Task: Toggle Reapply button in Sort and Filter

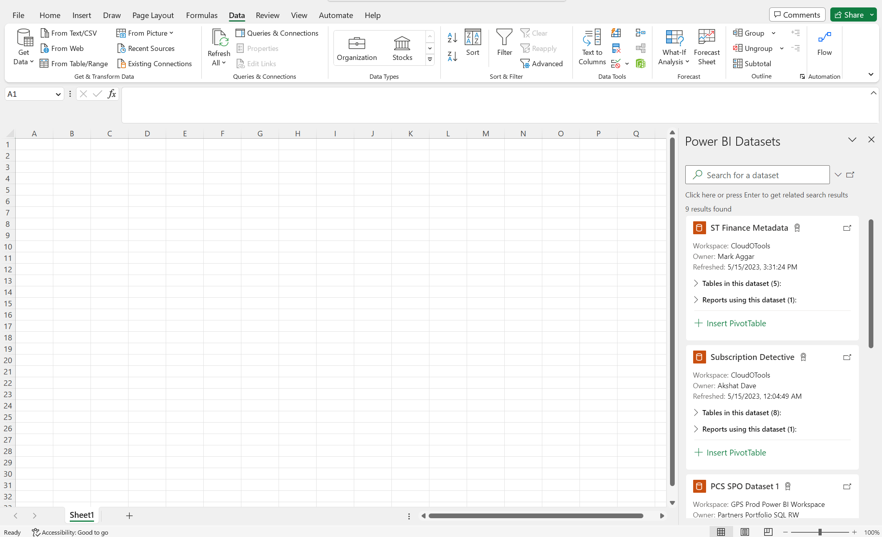Action: pyautogui.click(x=538, y=48)
